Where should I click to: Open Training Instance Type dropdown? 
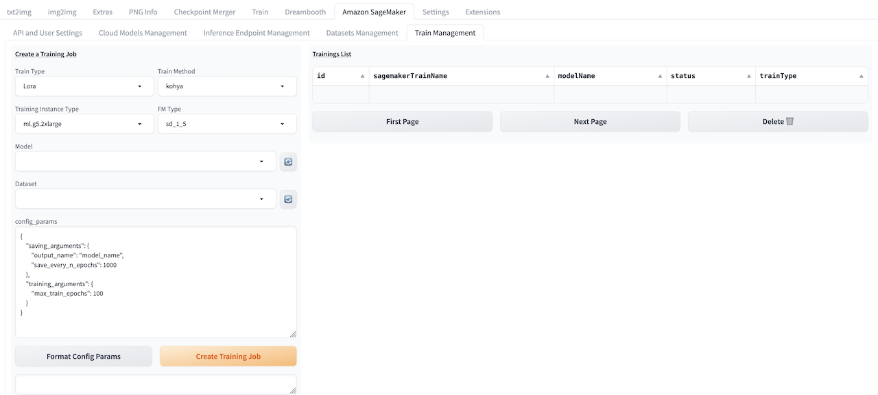click(84, 124)
